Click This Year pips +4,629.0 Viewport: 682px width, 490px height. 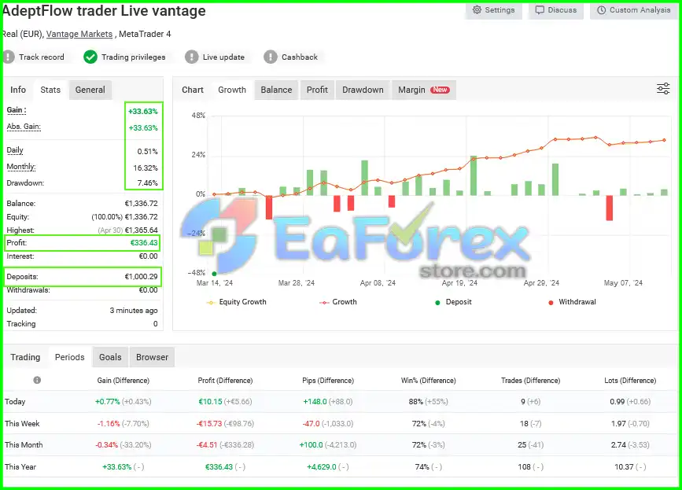click(x=322, y=466)
